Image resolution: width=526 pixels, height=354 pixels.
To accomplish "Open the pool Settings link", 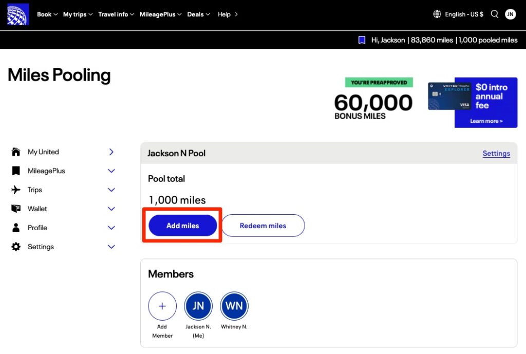I will pos(496,153).
